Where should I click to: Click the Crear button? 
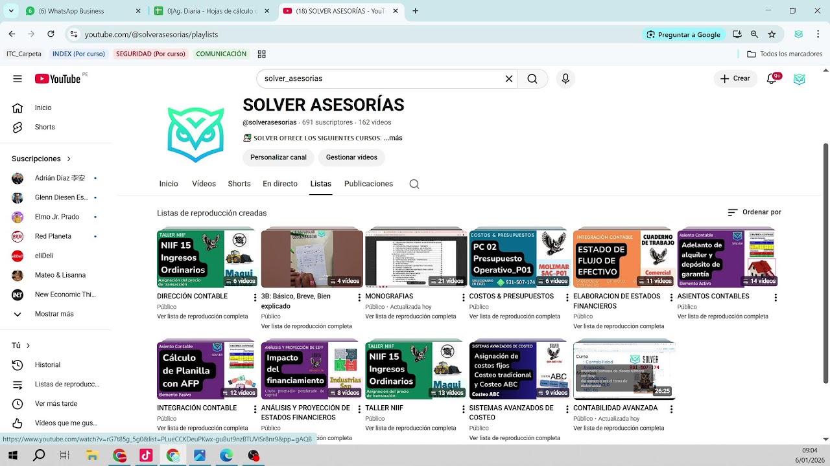(x=735, y=79)
